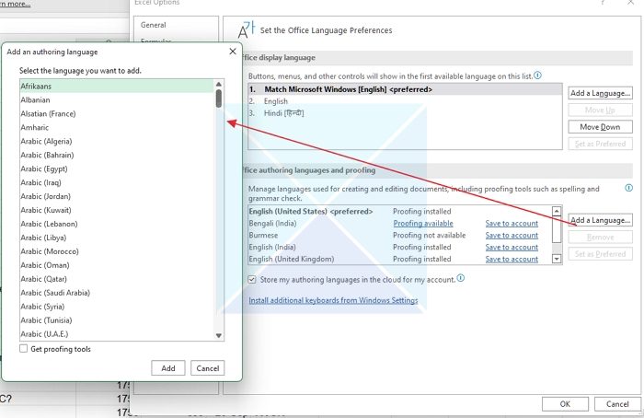Select Hindi in the display language list
The height and width of the screenshot is (418, 644).
tap(405, 113)
